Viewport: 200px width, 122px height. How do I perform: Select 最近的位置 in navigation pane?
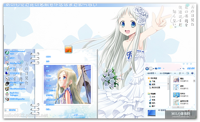pyautogui.click(x=154, y=88)
